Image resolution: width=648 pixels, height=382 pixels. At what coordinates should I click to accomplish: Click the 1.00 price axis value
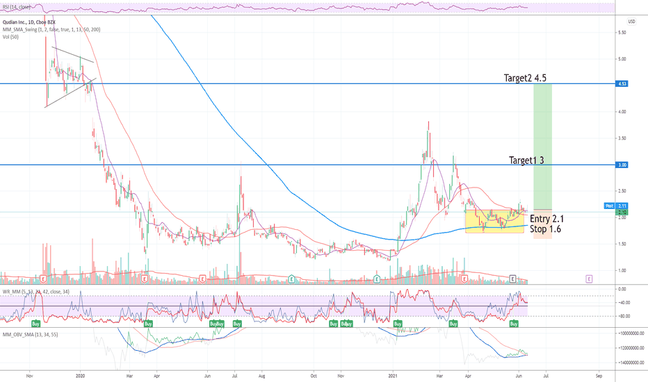(x=622, y=270)
